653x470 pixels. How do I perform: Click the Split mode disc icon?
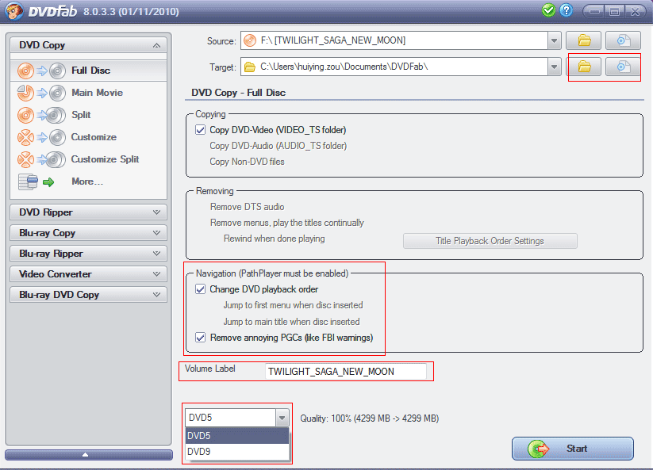[x=41, y=115]
